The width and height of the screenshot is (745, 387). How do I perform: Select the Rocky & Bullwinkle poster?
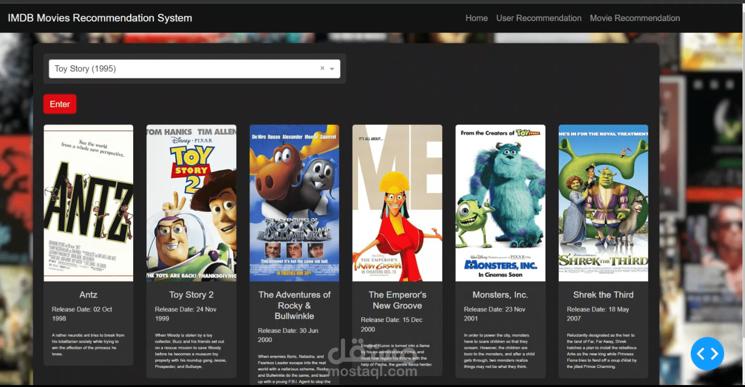point(294,203)
